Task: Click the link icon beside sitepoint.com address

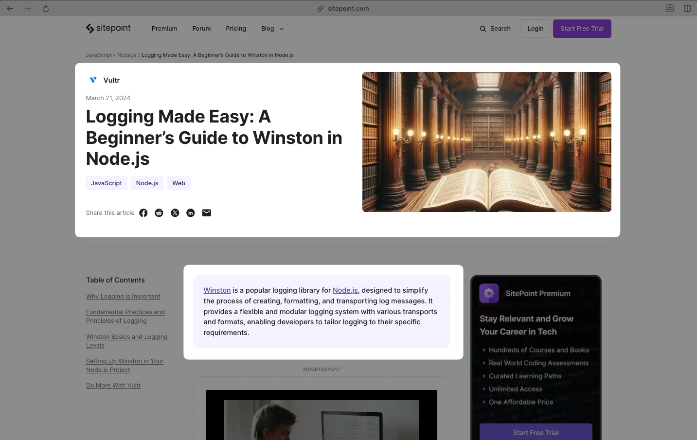Action: pos(321,8)
